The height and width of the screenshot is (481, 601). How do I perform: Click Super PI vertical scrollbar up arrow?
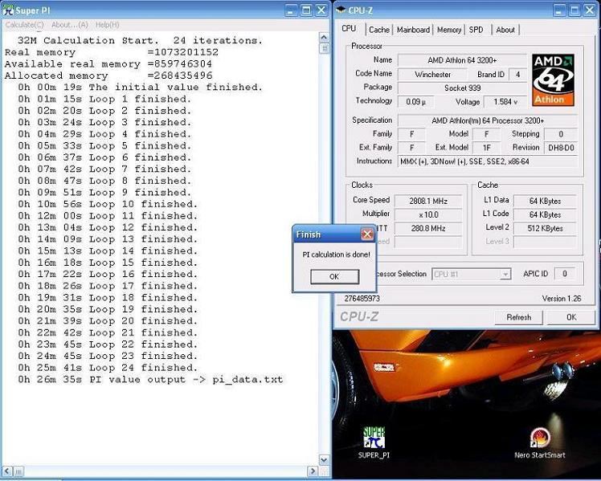point(324,37)
